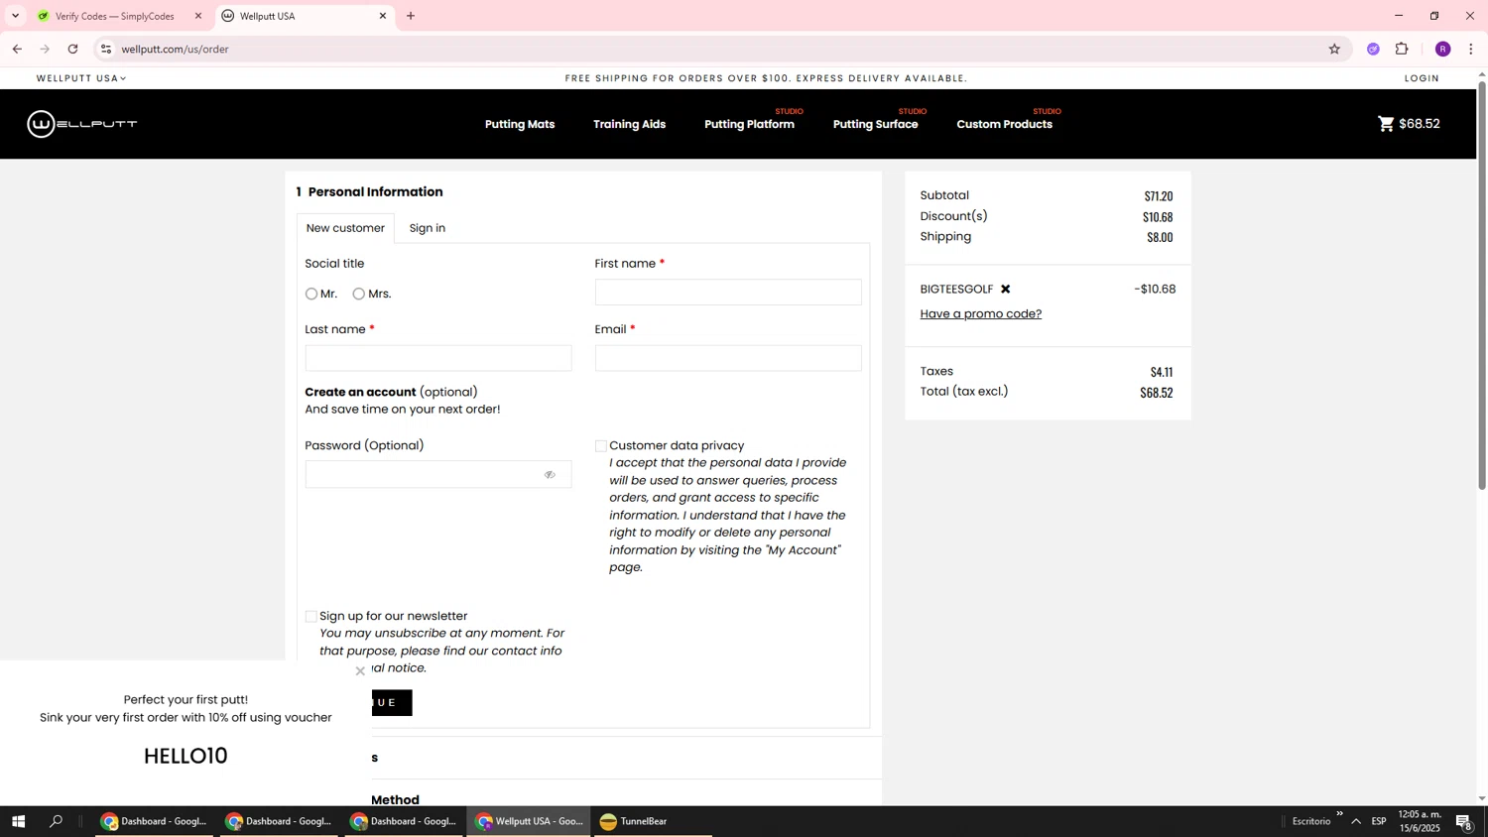The height and width of the screenshot is (837, 1488).
Task: Open Putting Surface menu
Action: (875, 125)
